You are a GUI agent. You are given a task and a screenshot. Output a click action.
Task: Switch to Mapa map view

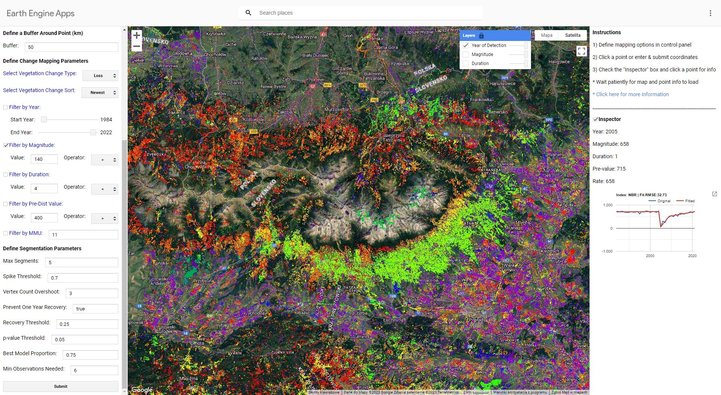(546, 35)
